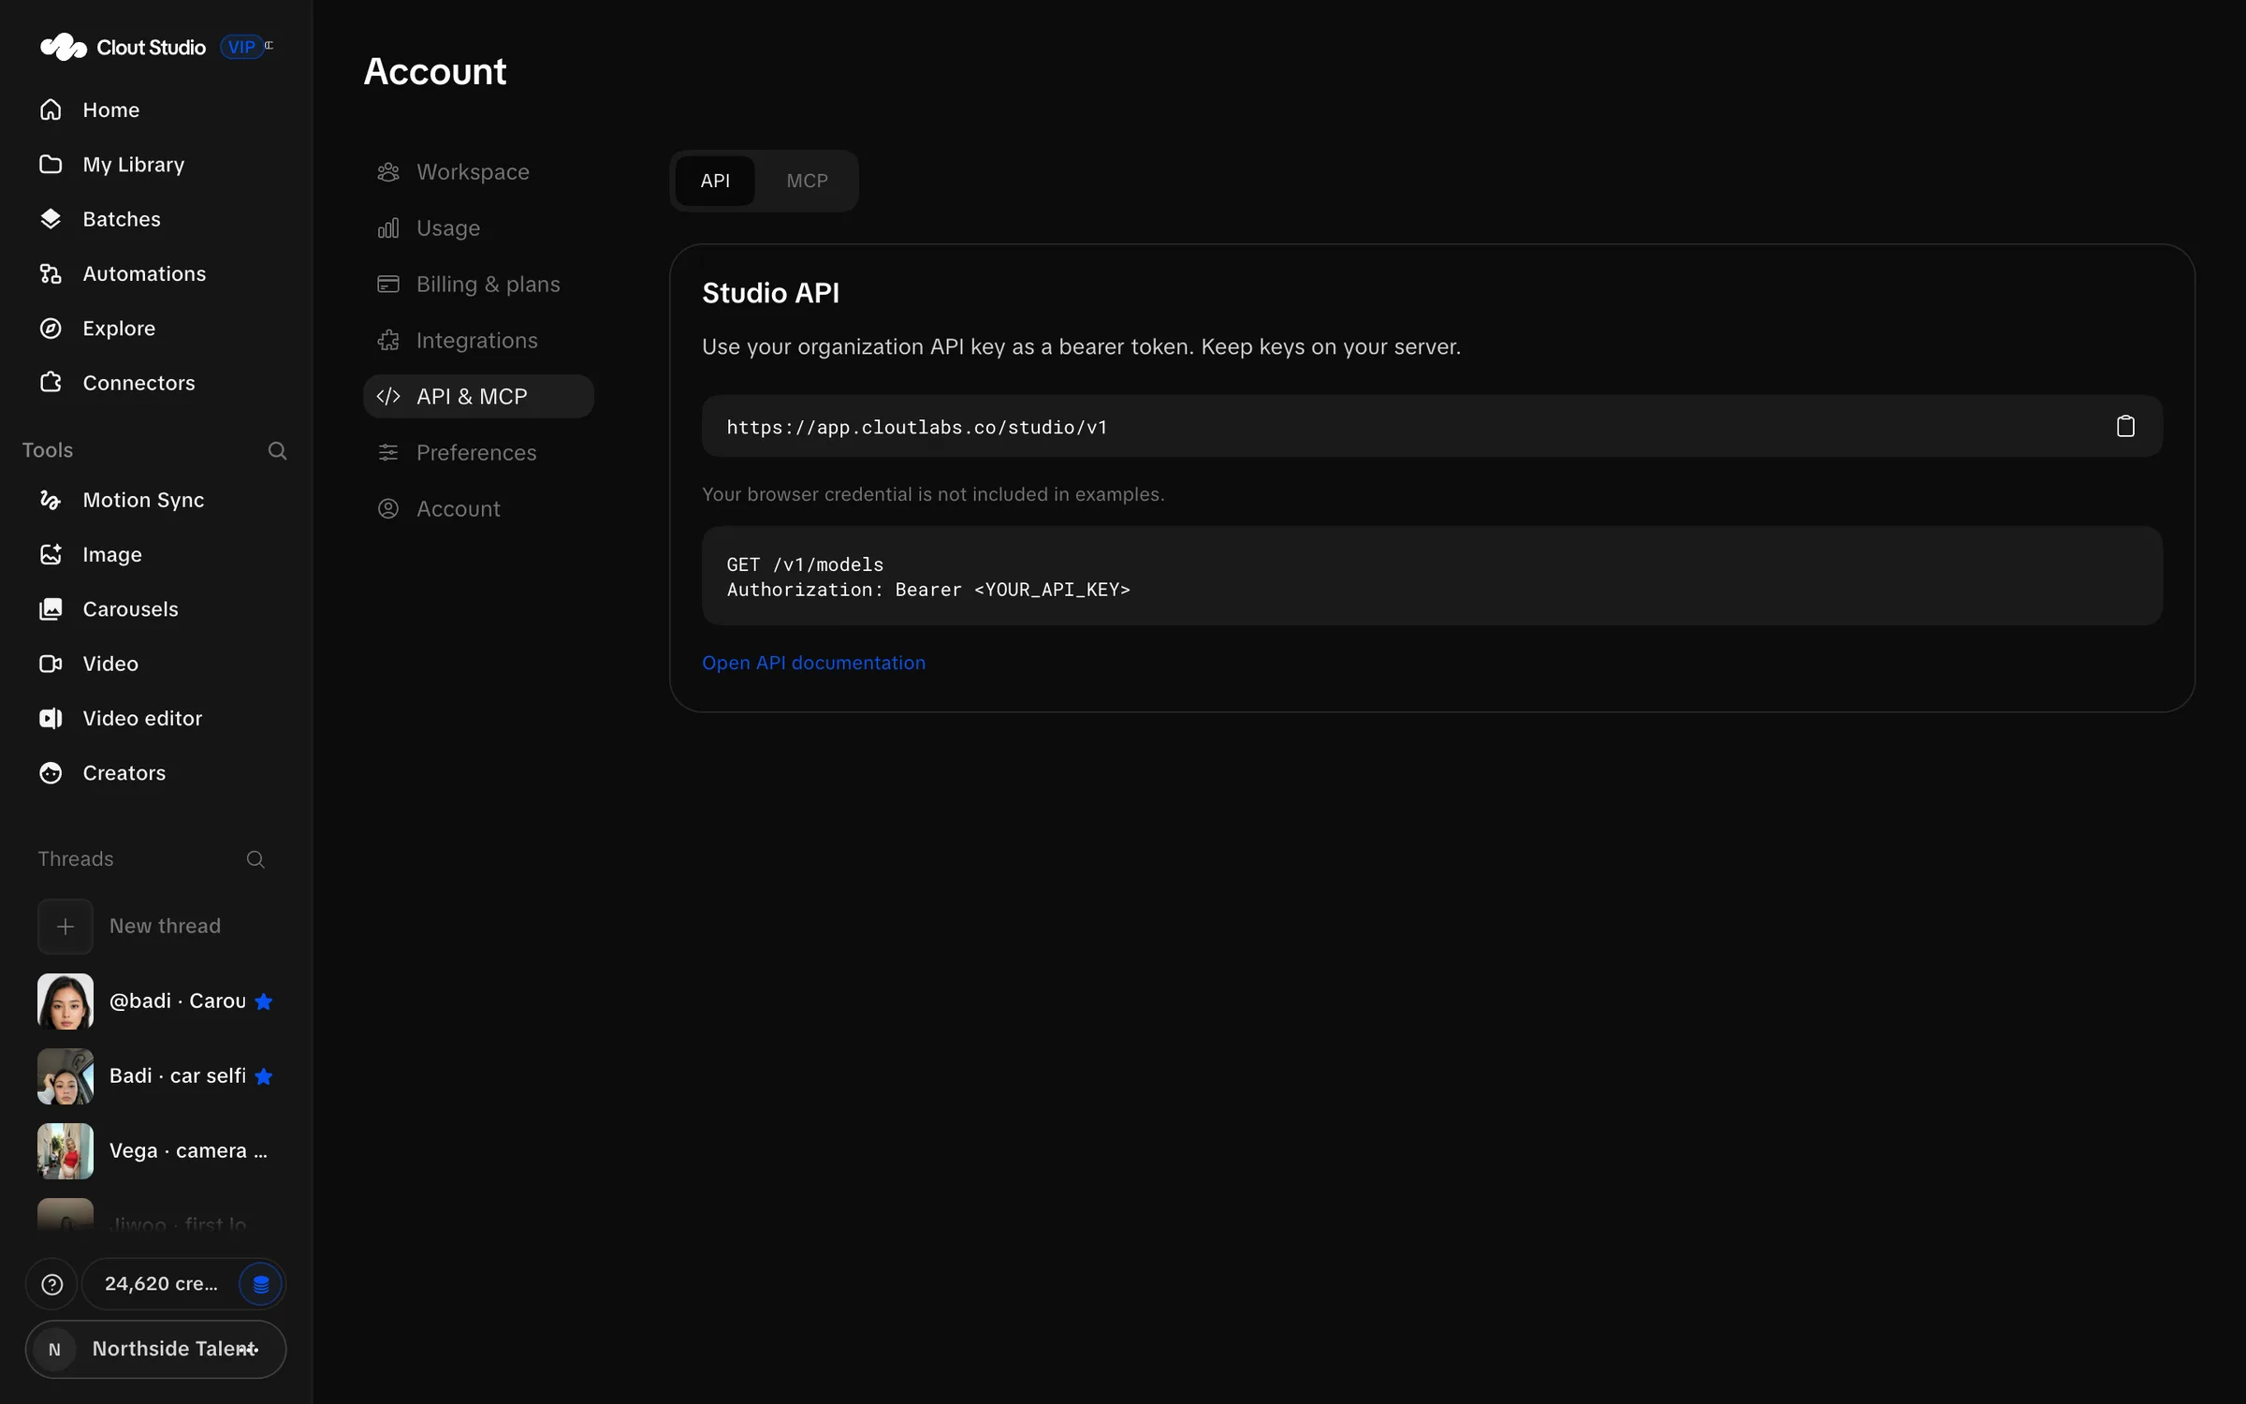Open Billing & plans section
2246x1404 pixels.
coord(478,285)
